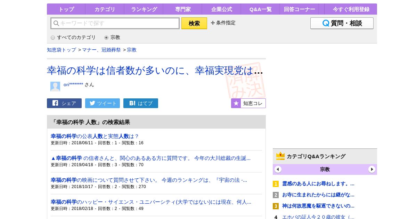The height and width of the screenshot is (219, 417).
Task: Open the ランキング tab
Action: 144,9
